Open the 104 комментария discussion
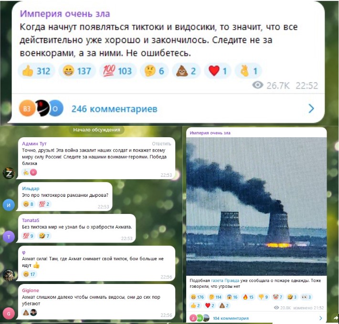 (x=231, y=318)
